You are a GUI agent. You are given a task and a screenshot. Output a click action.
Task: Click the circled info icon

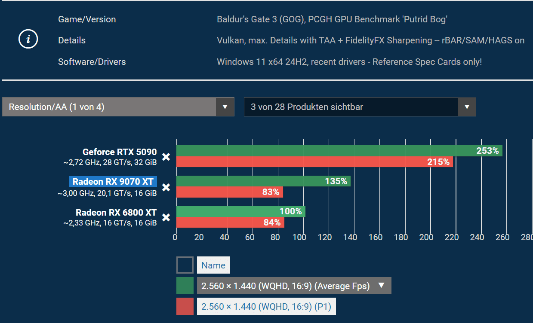pyautogui.click(x=28, y=40)
